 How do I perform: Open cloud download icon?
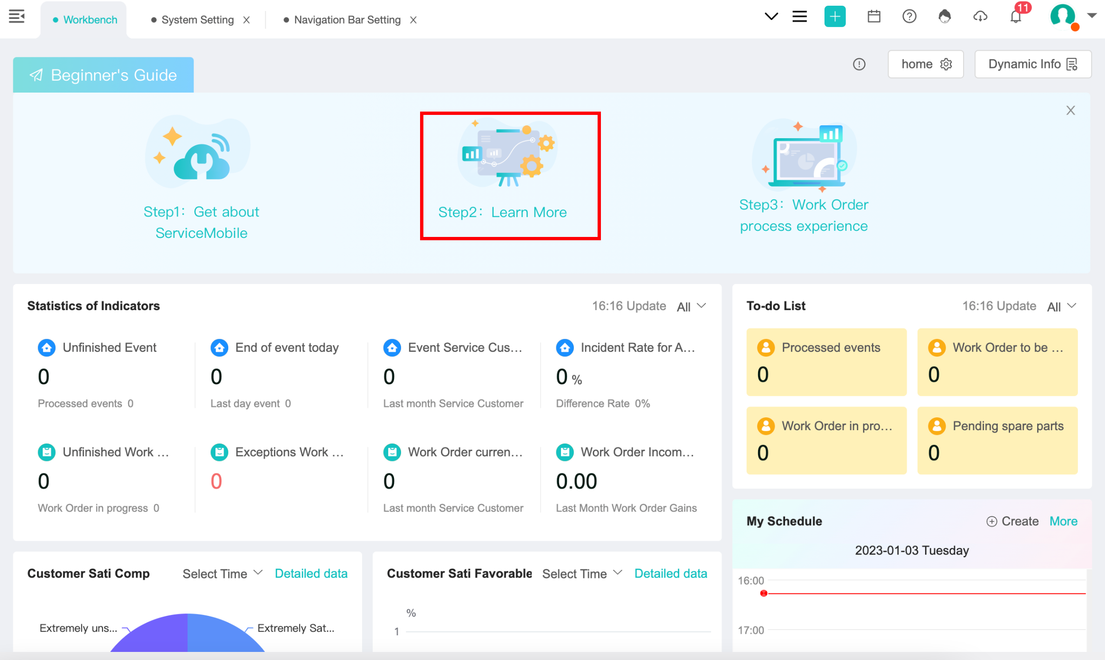[980, 17]
